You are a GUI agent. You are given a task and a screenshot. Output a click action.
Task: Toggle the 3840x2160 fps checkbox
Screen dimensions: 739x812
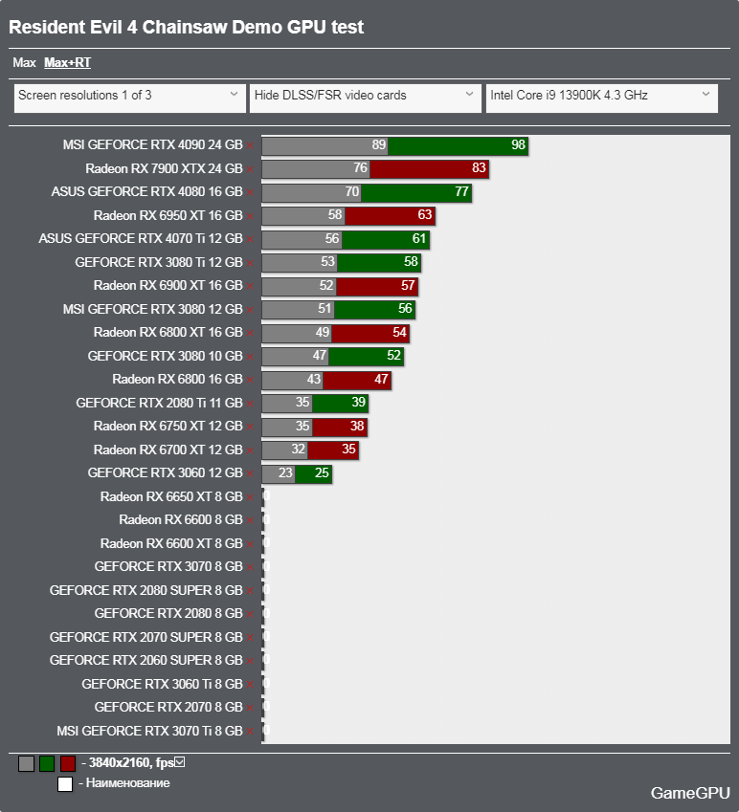(x=180, y=761)
